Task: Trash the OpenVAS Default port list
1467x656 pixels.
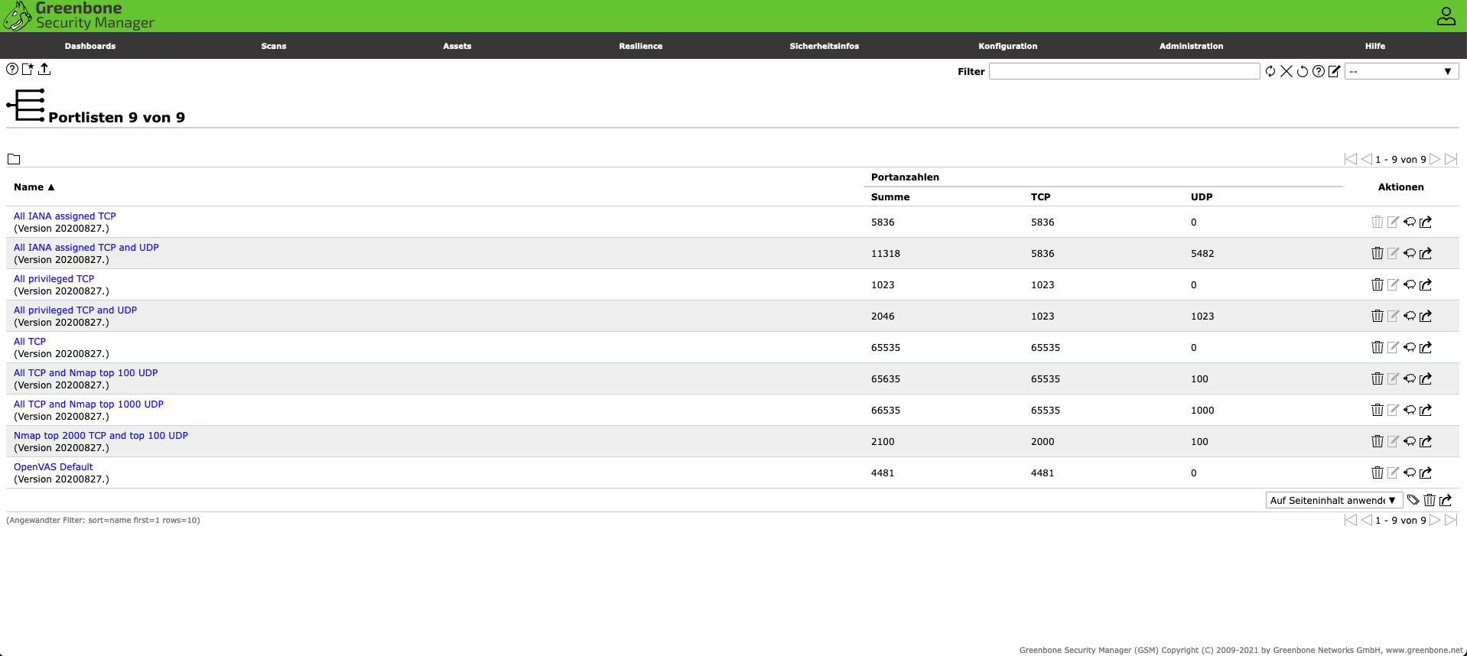Action: tap(1378, 473)
